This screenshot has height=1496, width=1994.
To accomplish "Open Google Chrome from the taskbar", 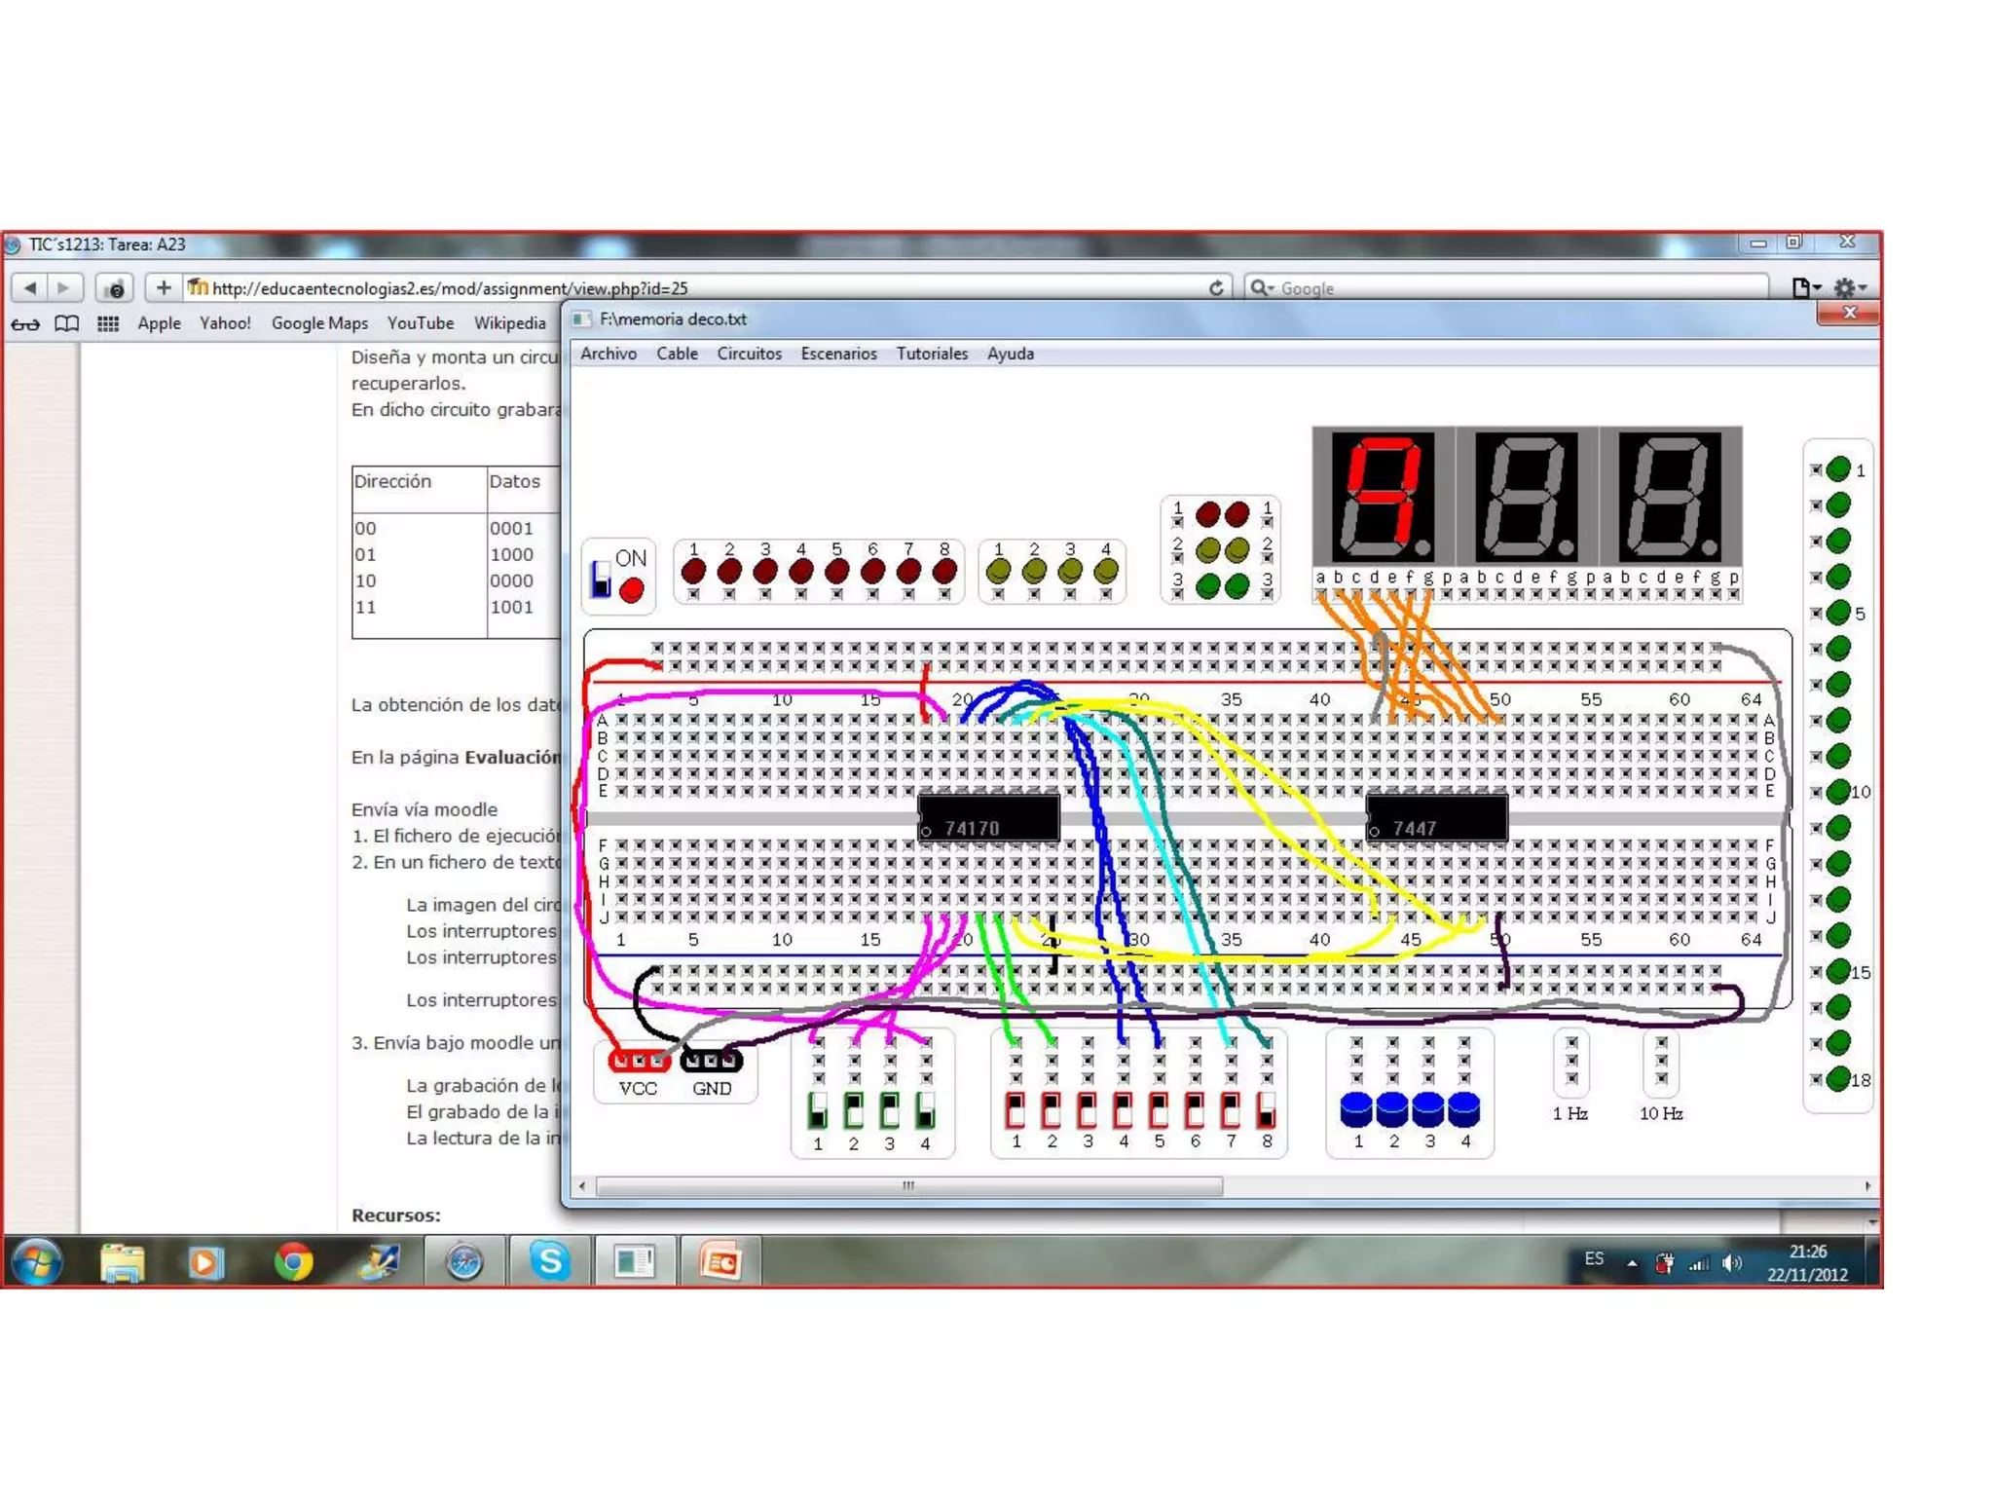I will [x=293, y=1262].
